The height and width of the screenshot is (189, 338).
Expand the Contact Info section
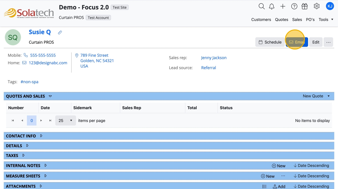coord(41,136)
